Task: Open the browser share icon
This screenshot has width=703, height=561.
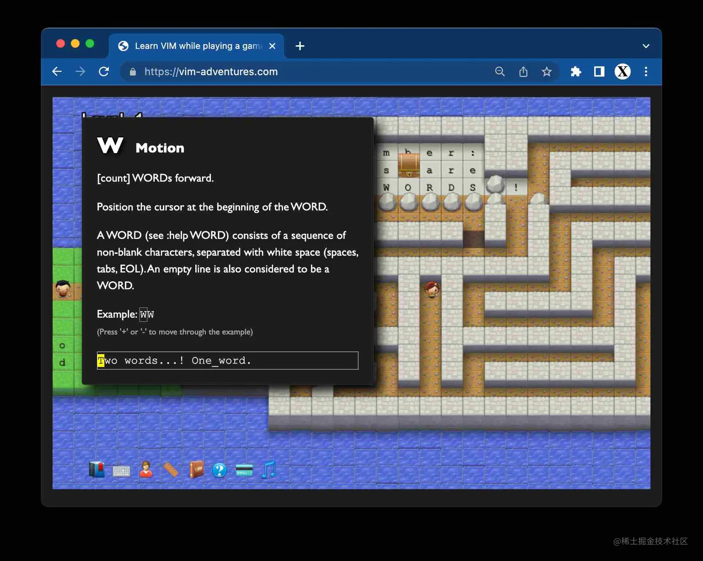Action: point(524,72)
